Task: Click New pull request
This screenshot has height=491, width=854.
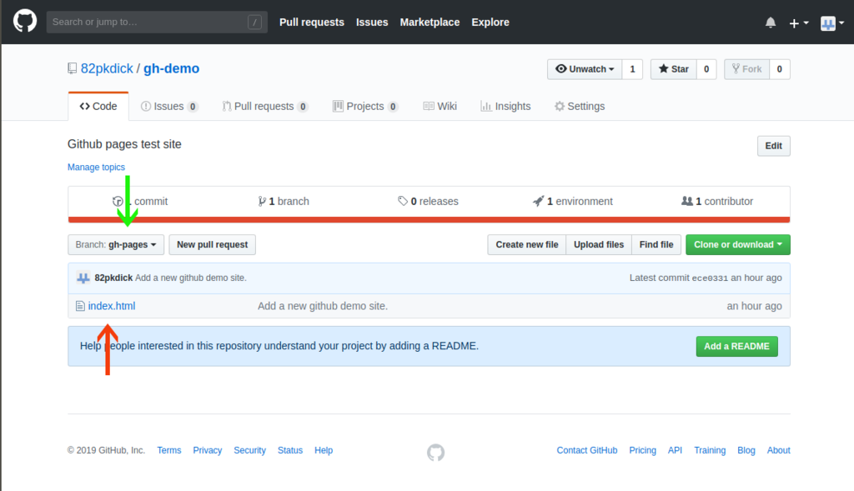Action: point(213,244)
